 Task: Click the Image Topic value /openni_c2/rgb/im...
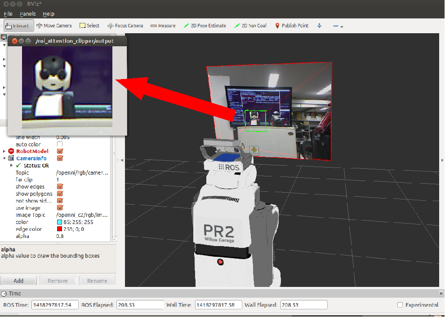point(82,215)
